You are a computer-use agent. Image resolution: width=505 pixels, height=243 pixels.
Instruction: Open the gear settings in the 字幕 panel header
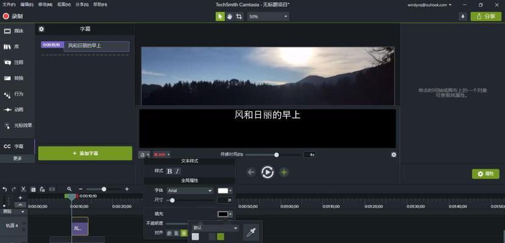41,29
